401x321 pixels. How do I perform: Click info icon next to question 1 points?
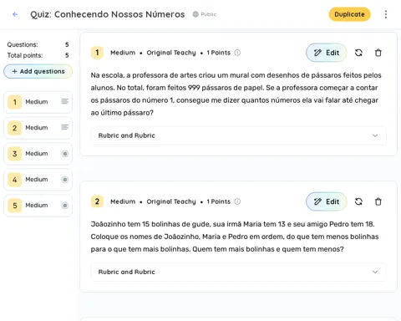[237, 53]
